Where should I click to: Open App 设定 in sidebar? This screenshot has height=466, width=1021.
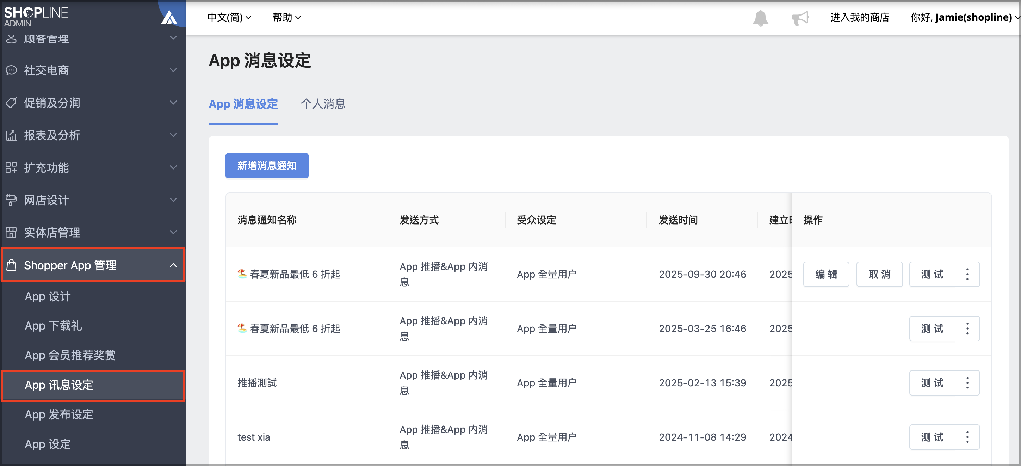[x=48, y=444]
